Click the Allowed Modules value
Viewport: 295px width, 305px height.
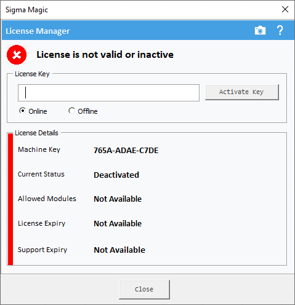(x=118, y=199)
